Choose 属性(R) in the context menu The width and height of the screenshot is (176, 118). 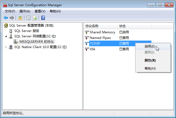click(153, 60)
